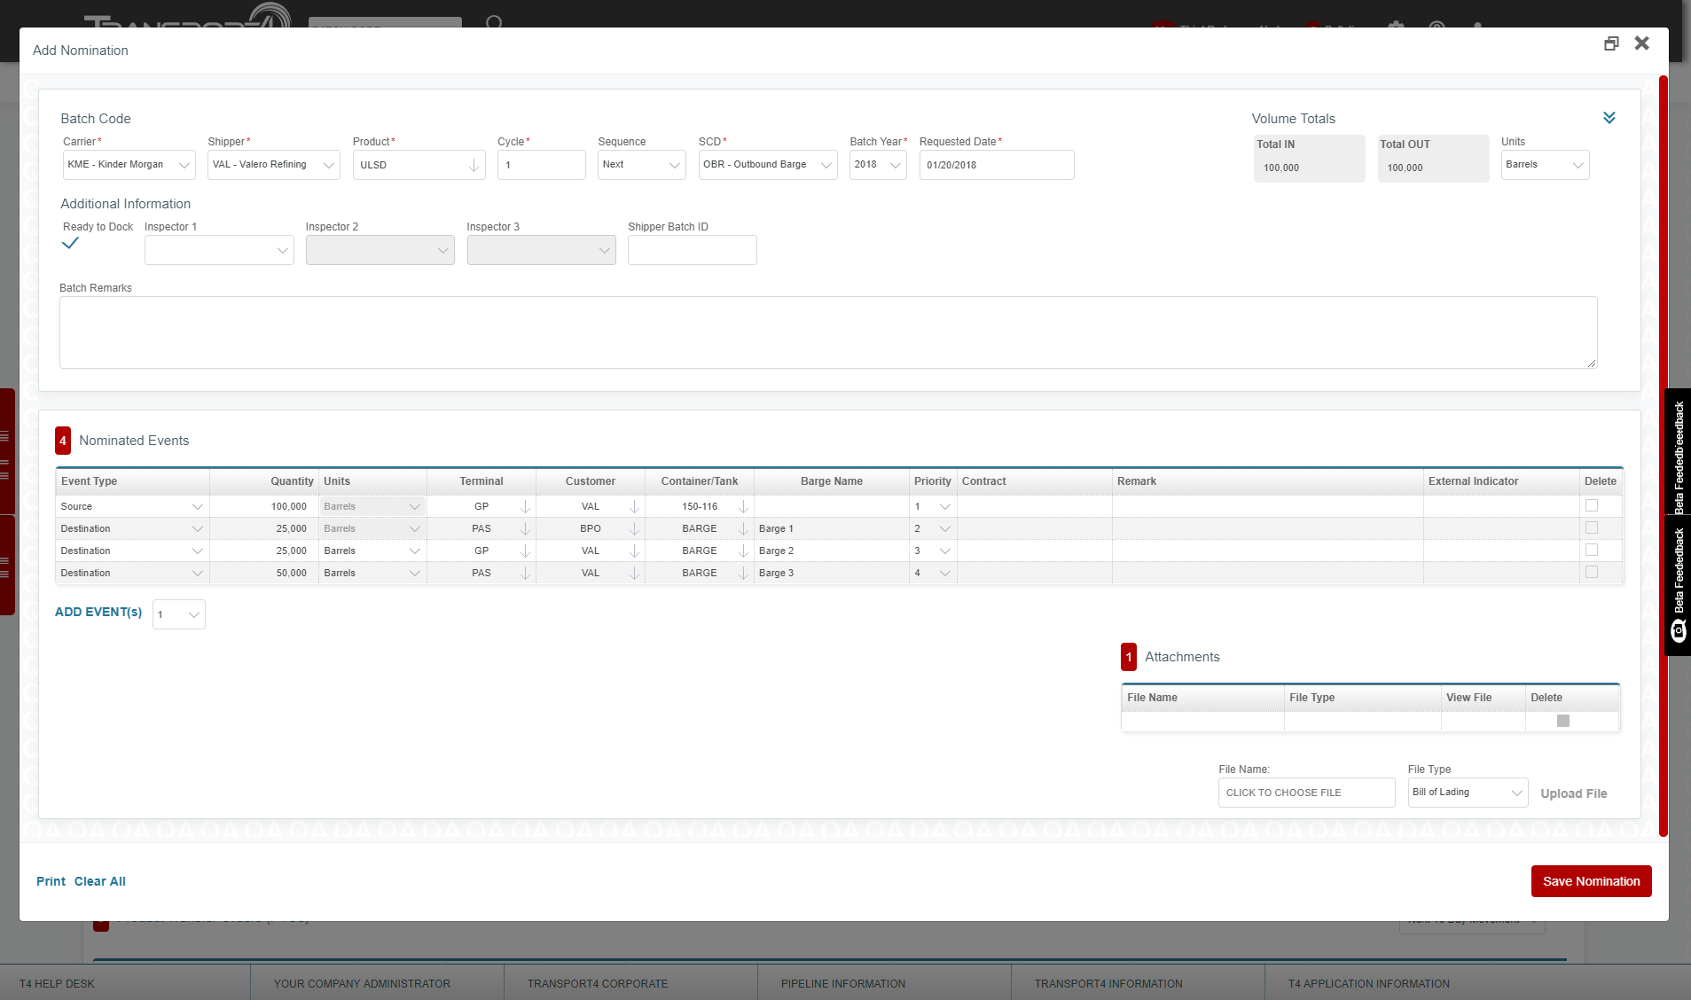Screen dimensions: 1691x1000
Task: Open Customer lookup arrow in BPO row
Action: (x=634, y=528)
